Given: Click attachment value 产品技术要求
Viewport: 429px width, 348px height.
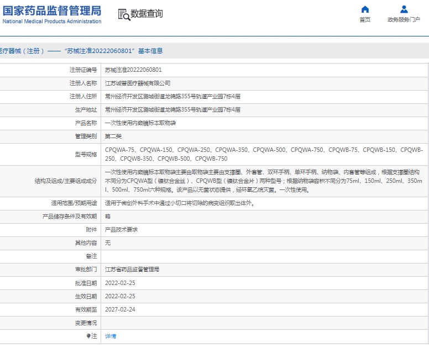Looking at the screenshot, I should pos(121,230).
